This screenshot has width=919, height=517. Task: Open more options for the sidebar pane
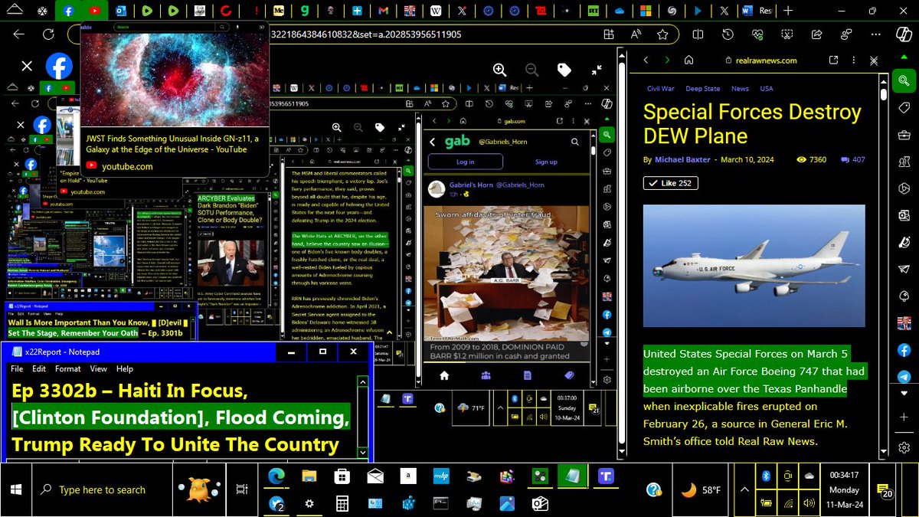(x=853, y=60)
